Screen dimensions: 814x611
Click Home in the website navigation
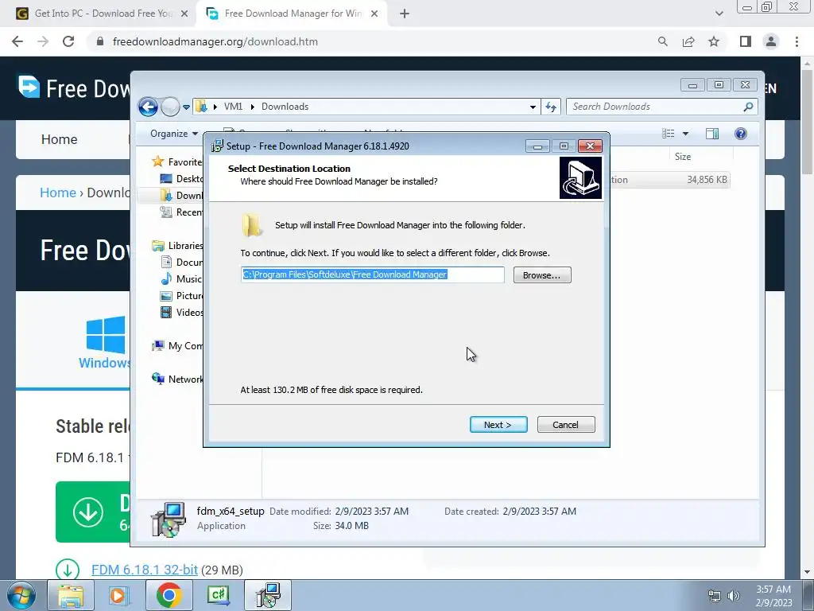[x=59, y=139]
